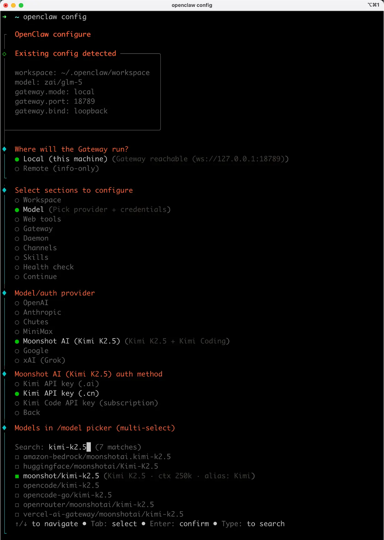Click 'Models in /model picker (multi-select)' heading
This screenshot has height=540, width=384.
click(x=95, y=428)
